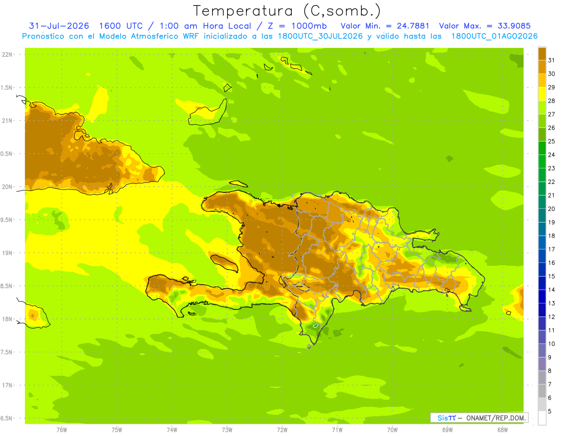Click legend value 5 on the color scale
564x436 pixels.
pos(550,412)
